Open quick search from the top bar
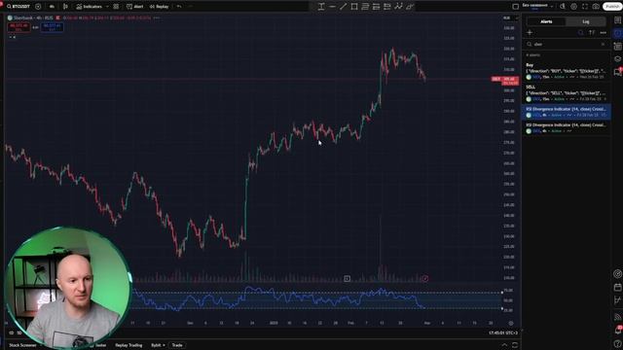Viewport: 623px width, 350px height. click(563, 7)
